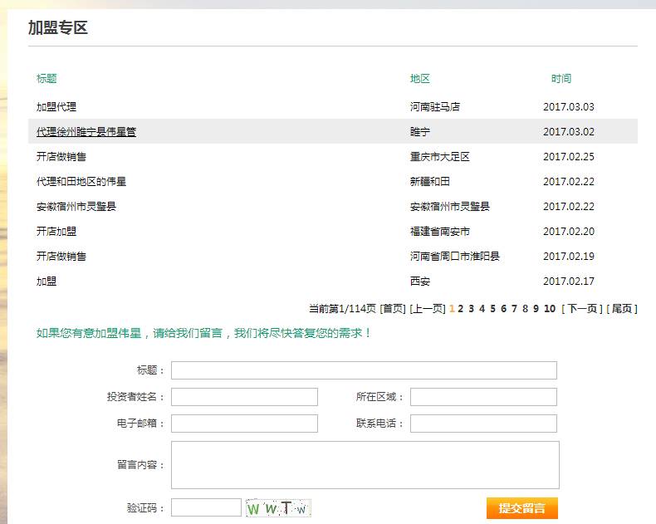Image resolution: width=656 pixels, height=524 pixels.
Task: Click the 下一页 next page link
Action: pos(581,309)
